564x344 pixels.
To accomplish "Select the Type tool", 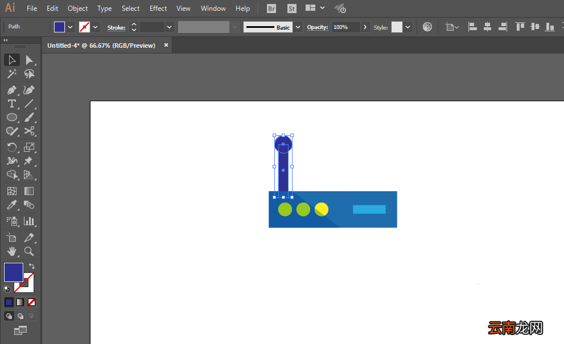I will (x=12, y=104).
